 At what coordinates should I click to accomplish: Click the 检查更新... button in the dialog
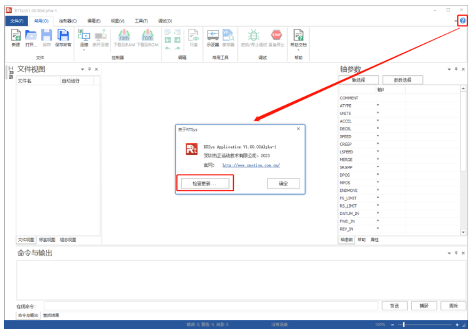(x=204, y=184)
